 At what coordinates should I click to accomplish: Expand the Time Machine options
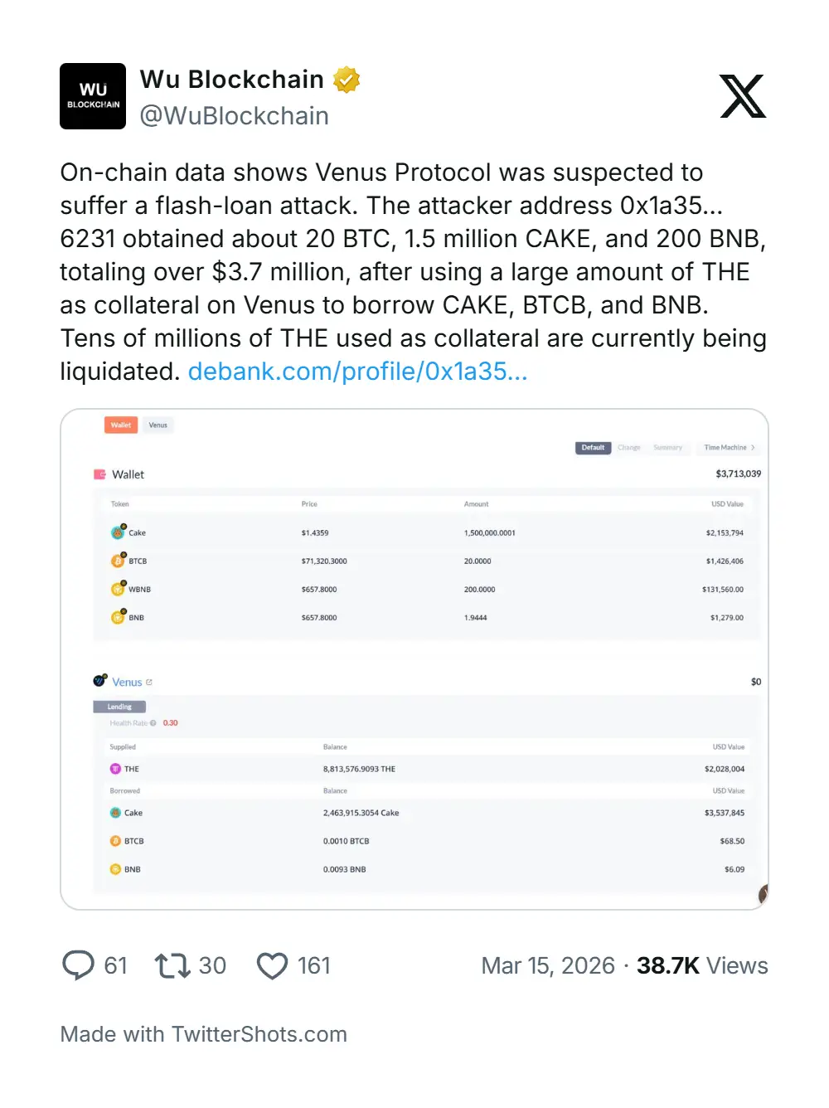point(728,448)
